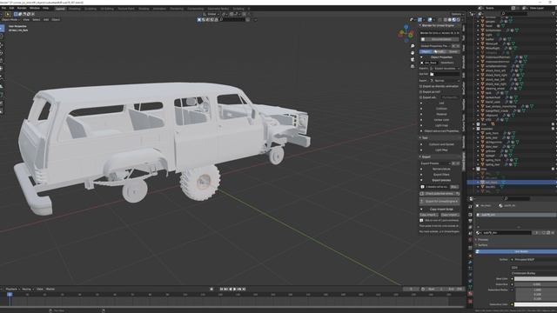This screenshot has height=313, width=557.
Task: Open Modifiers properties wrench tab
Action: 470,263
